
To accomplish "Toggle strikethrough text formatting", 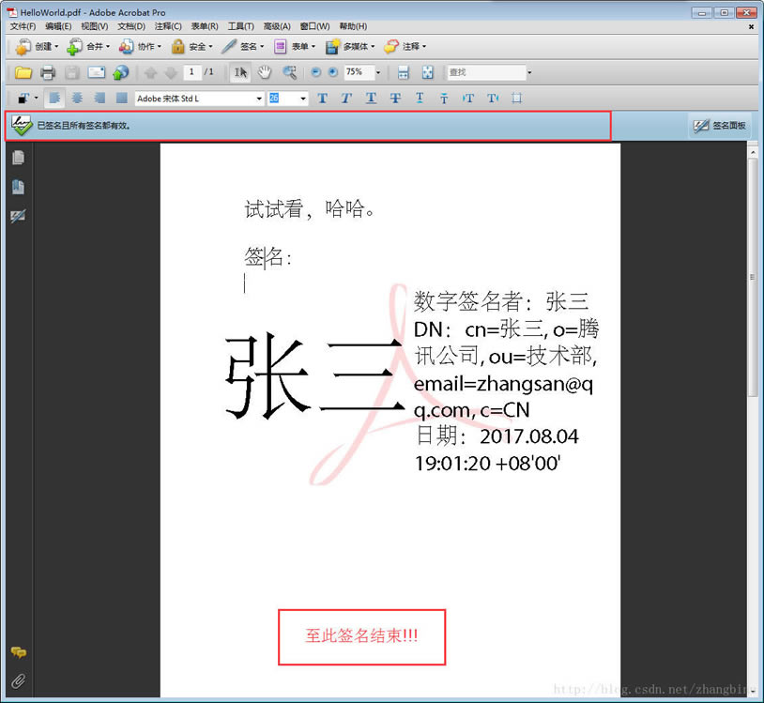I will pos(395,99).
